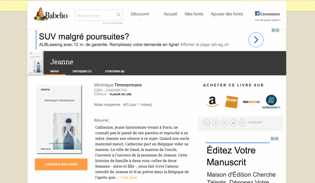Viewport: 315px width, 183px height.
Task: Close the top banner ad
Action: pyautogui.click(x=278, y=30)
